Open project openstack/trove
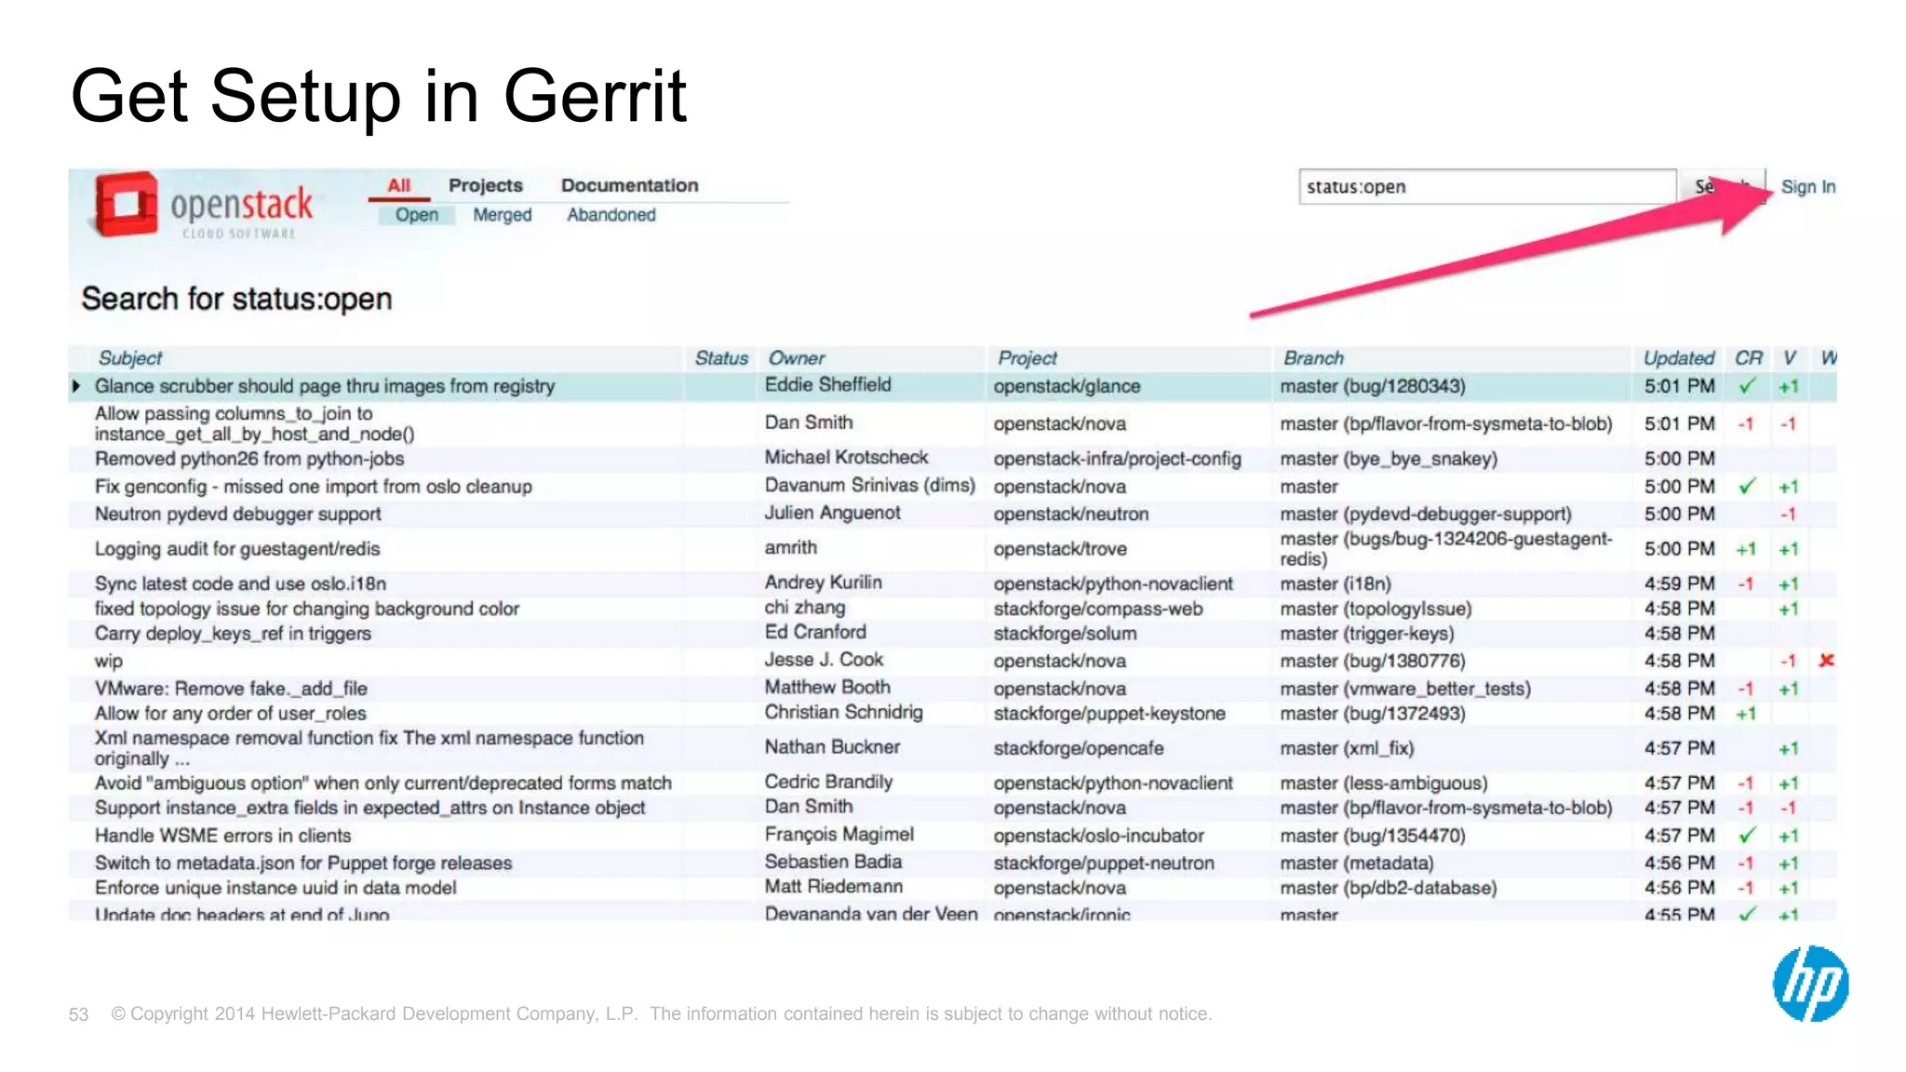The image size is (1906, 1072). click(x=1059, y=549)
